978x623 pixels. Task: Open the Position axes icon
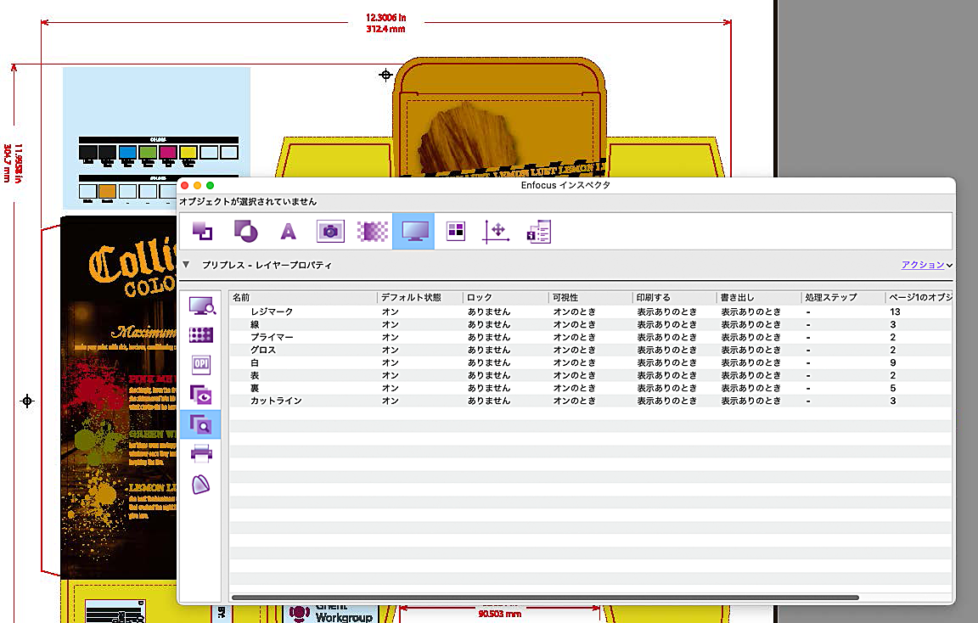[497, 231]
